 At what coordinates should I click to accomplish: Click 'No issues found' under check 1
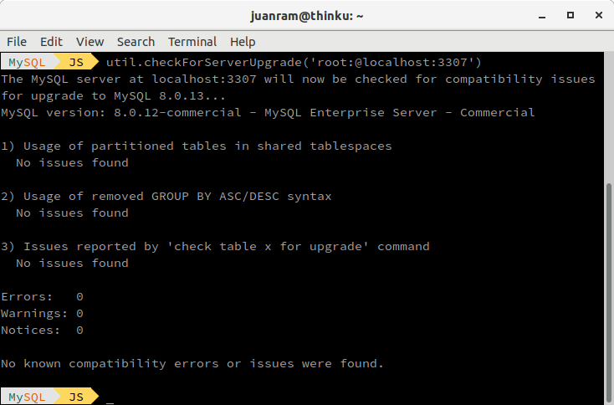(72, 163)
